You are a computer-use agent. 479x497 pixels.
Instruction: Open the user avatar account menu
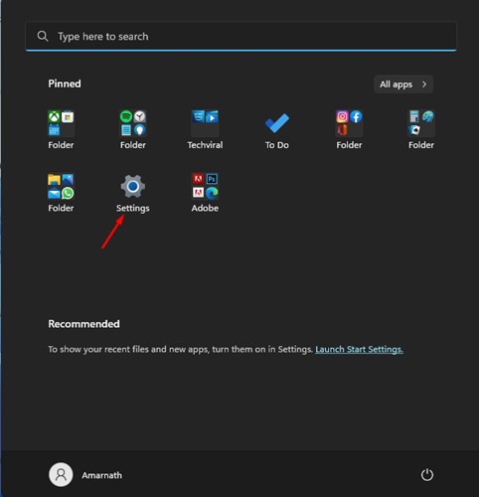click(61, 475)
